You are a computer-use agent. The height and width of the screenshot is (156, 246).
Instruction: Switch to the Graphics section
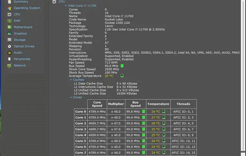tap(20, 33)
